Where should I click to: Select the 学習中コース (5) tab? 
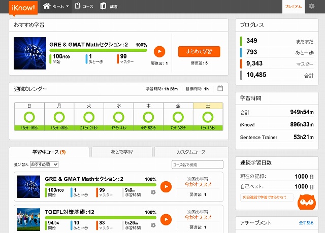click(x=49, y=152)
